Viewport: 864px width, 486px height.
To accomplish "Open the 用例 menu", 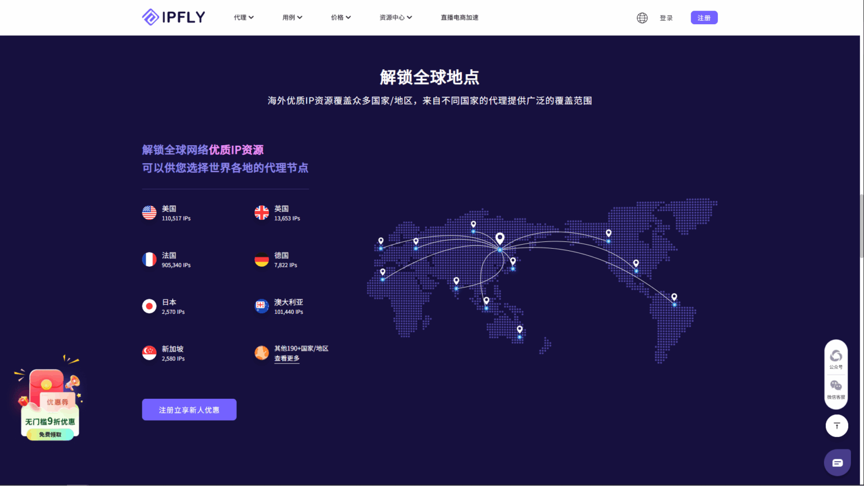I will (292, 17).
